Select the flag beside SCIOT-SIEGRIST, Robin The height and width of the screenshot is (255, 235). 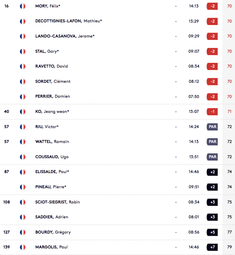click(x=23, y=202)
